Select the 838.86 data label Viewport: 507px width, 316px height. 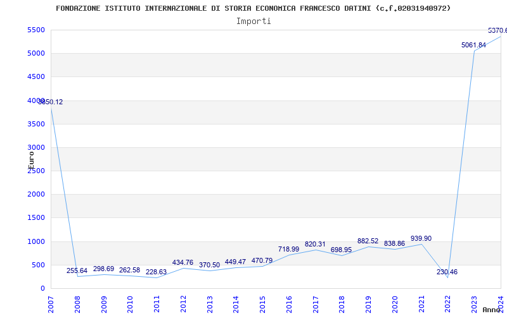pyautogui.click(x=394, y=244)
